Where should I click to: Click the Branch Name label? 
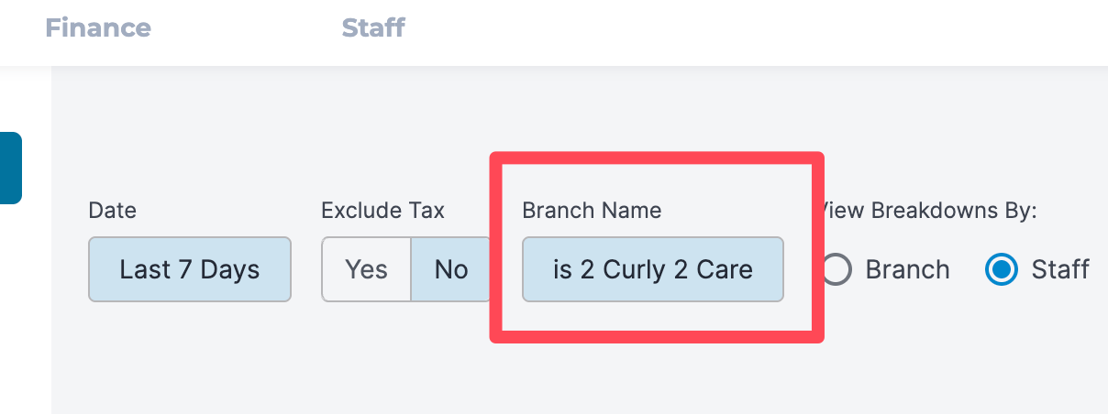[x=592, y=211]
